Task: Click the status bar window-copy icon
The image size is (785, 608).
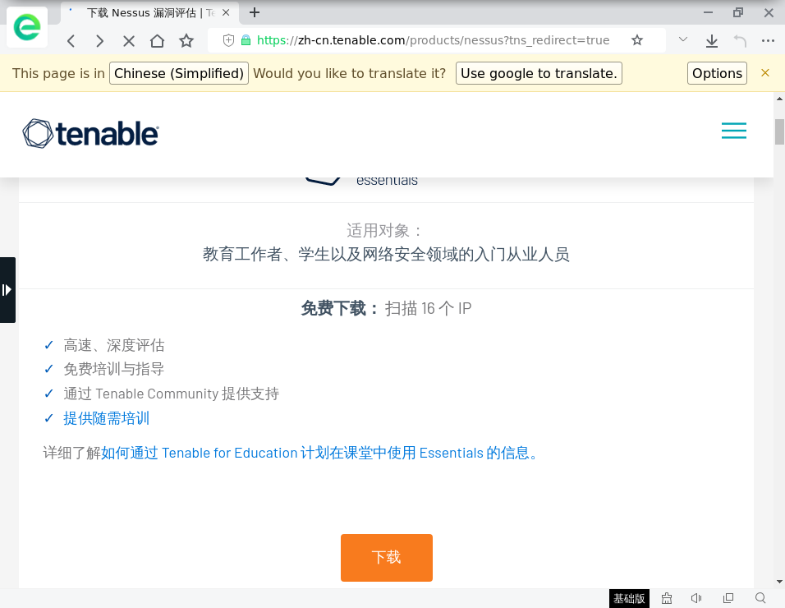Action: pyautogui.click(x=728, y=598)
